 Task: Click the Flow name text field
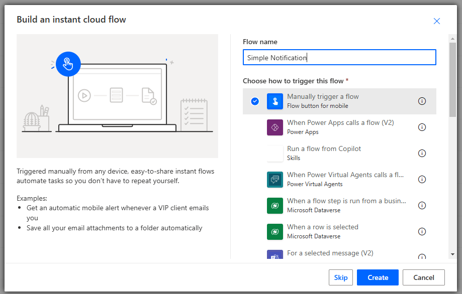[339, 58]
